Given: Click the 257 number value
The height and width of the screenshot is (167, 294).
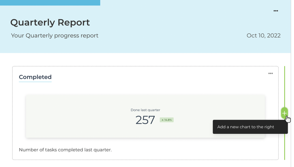Looking at the screenshot, I should [145, 120].
